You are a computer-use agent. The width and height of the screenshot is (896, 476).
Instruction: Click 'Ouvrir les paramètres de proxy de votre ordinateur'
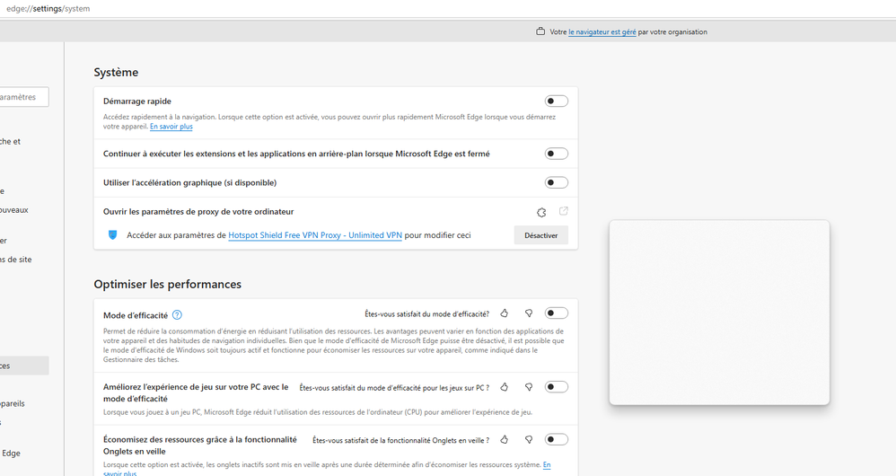pos(198,211)
